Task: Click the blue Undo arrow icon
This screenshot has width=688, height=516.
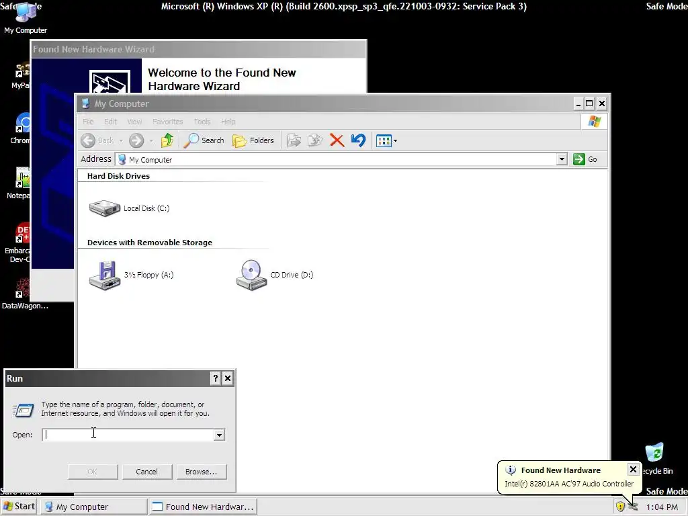Action: tap(358, 140)
